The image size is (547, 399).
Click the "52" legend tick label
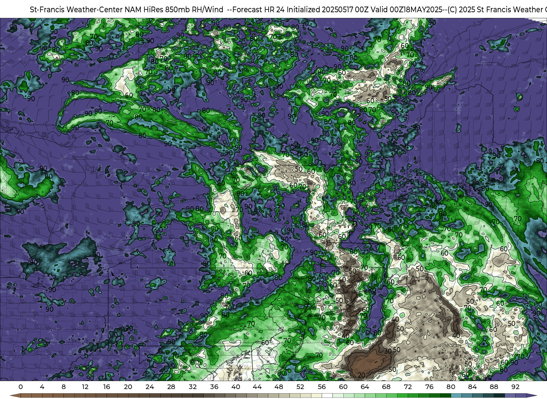(300, 387)
